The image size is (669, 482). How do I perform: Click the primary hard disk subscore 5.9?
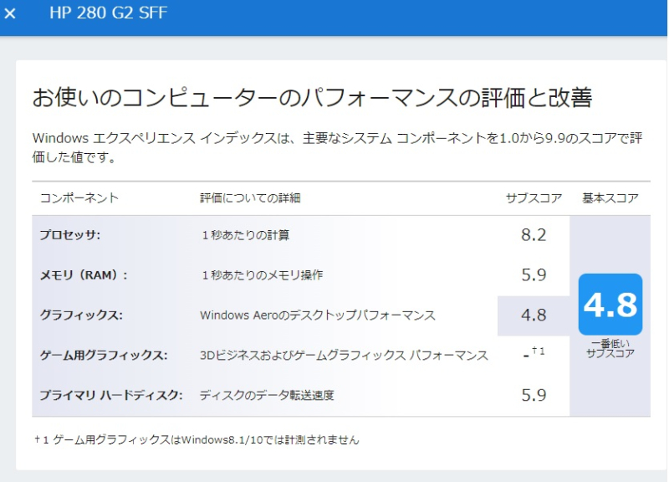534,395
